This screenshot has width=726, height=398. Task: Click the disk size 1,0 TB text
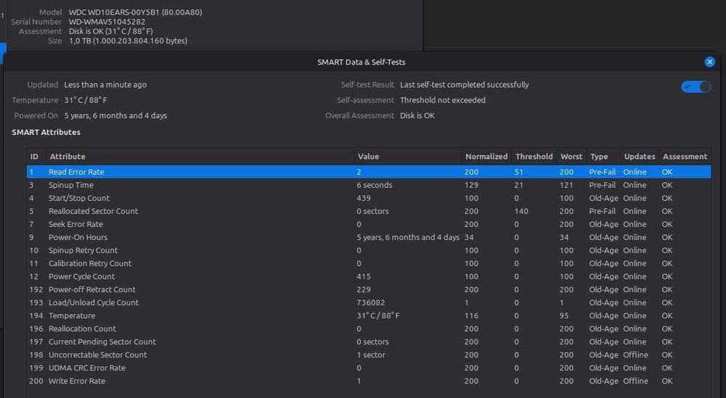coord(129,41)
